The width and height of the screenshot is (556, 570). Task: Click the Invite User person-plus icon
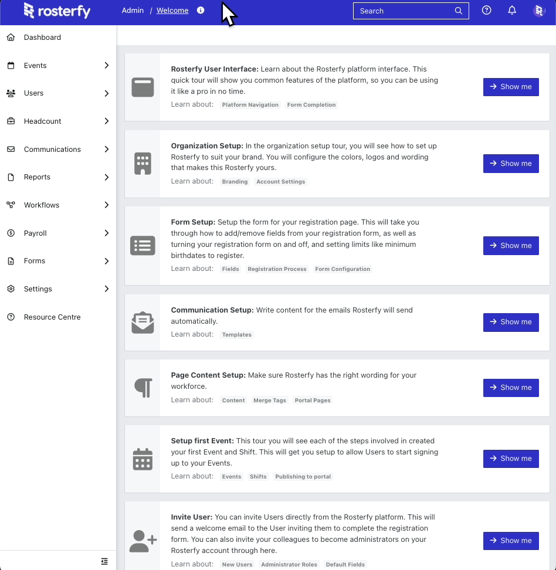[143, 541]
